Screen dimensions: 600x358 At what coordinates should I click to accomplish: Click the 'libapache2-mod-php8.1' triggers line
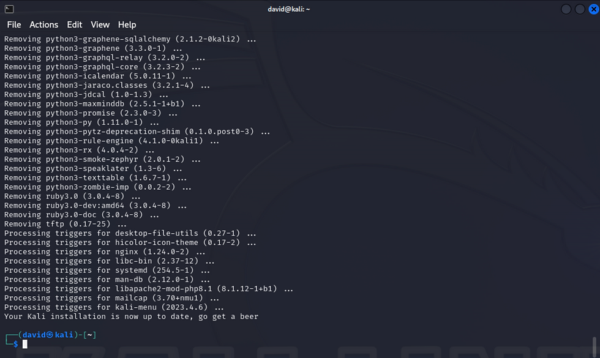[148, 289]
